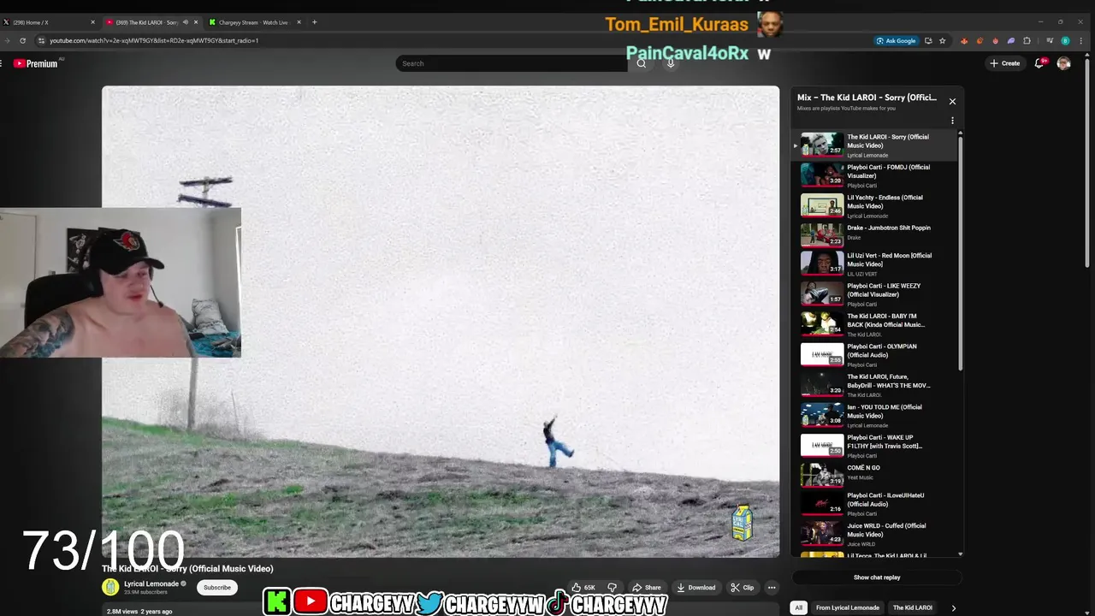This screenshot has width=1095, height=616.
Task: Click Lyrical Lemonade carton watermark in video
Action: click(x=742, y=522)
